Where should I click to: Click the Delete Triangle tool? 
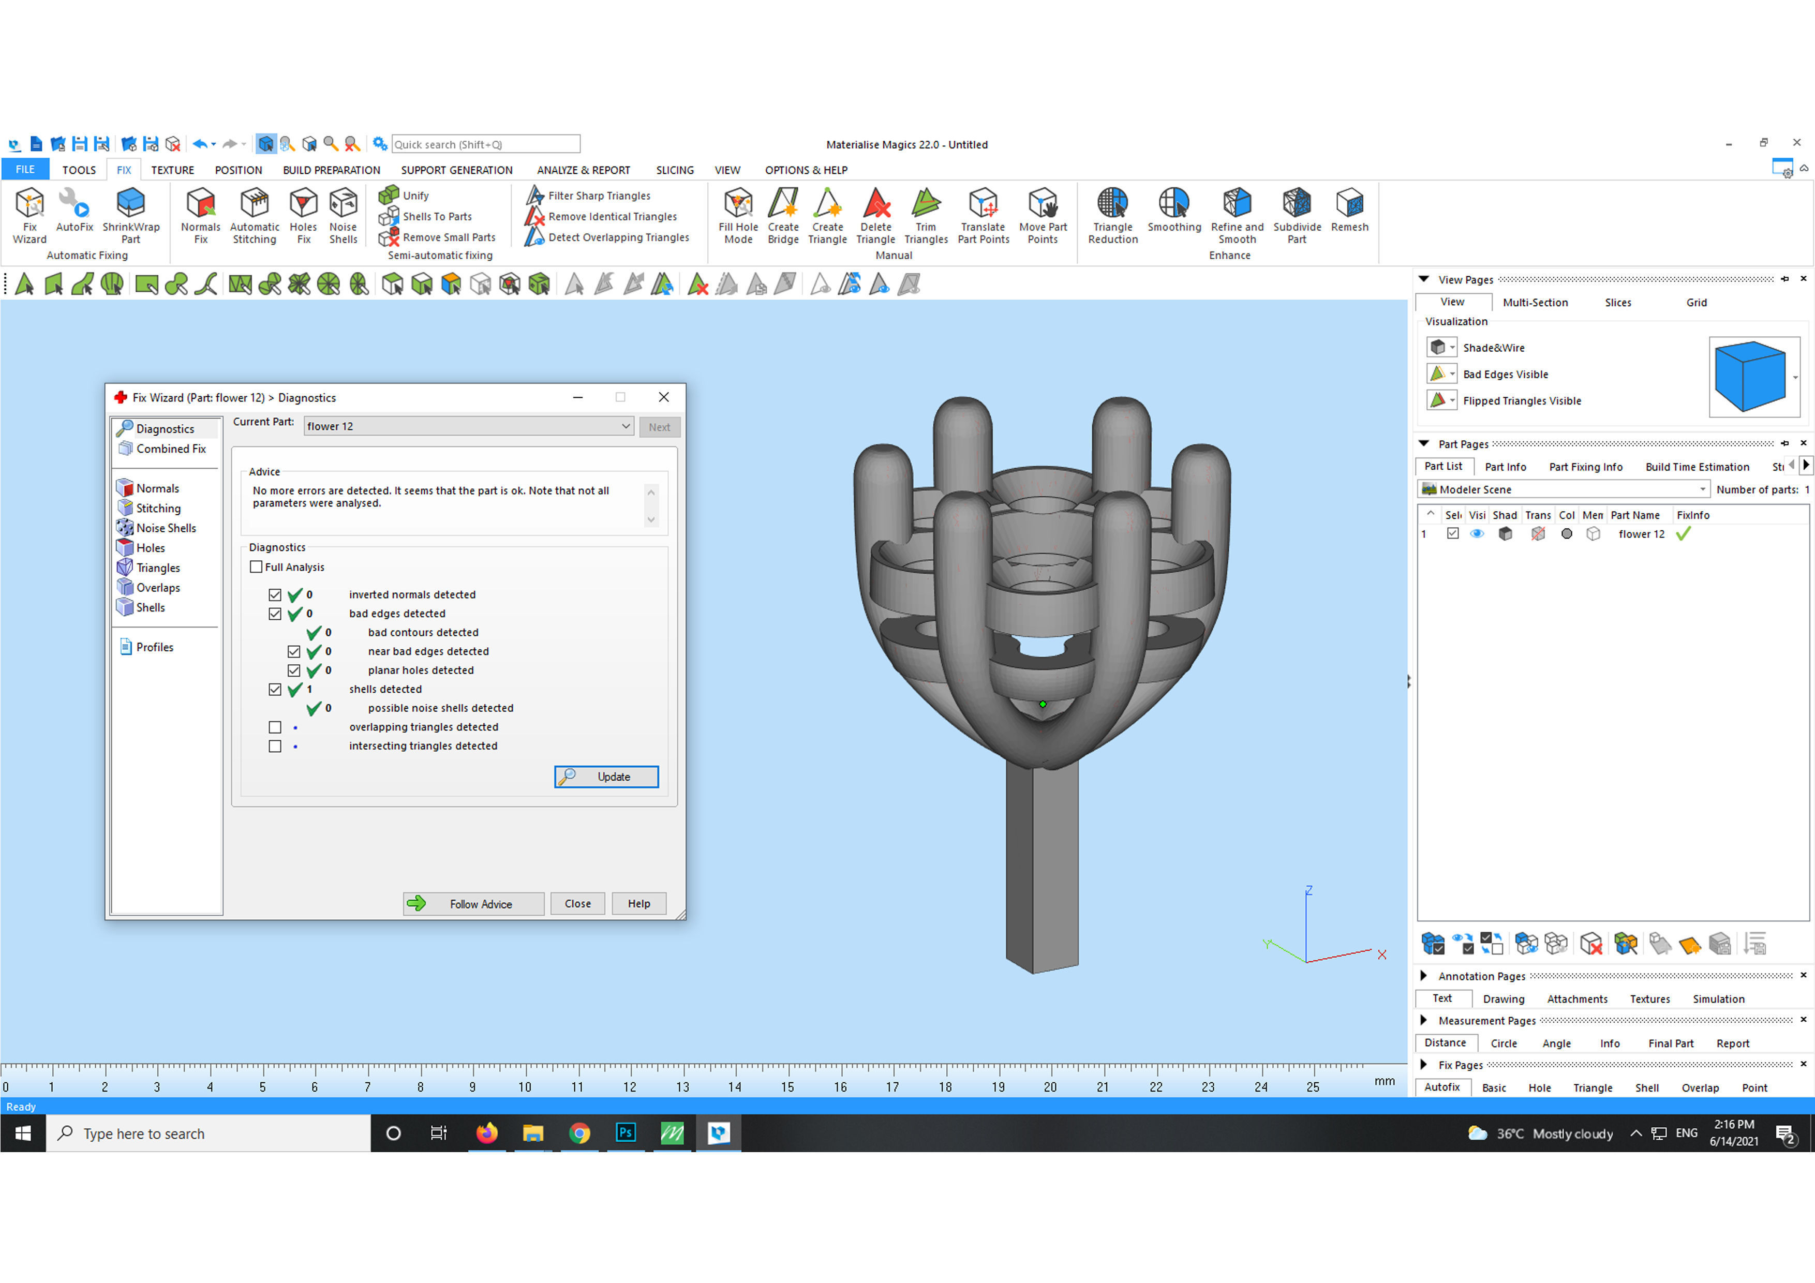coord(875,204)
